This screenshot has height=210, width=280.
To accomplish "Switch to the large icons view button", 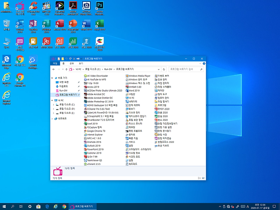I will coord(203,178).
